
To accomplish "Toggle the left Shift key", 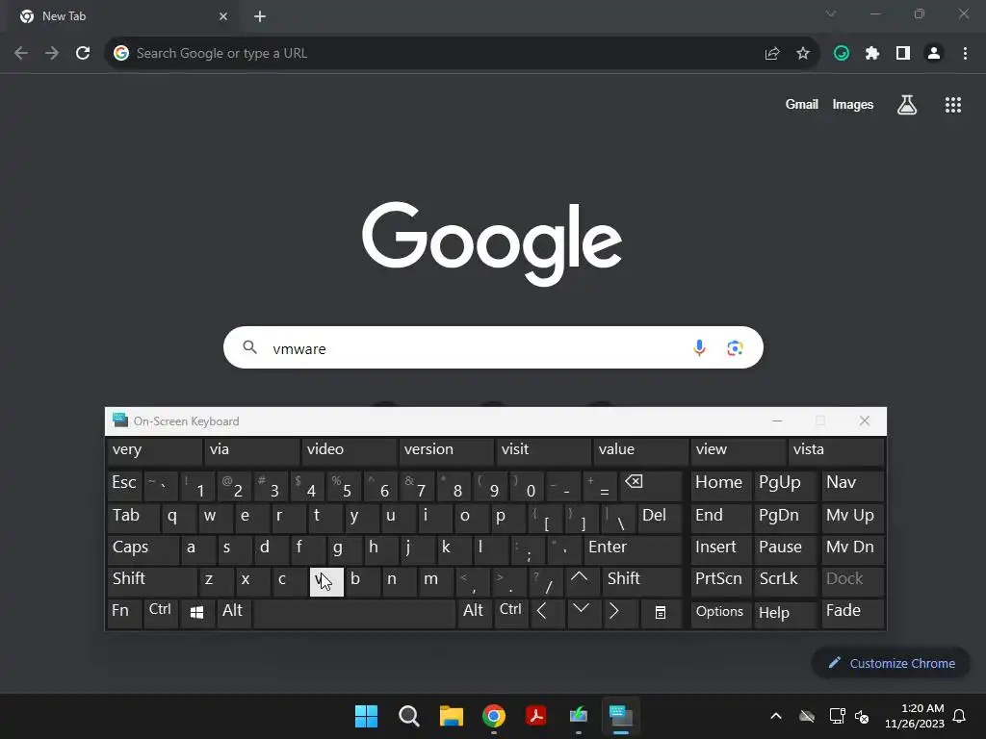I will (152, 580).
